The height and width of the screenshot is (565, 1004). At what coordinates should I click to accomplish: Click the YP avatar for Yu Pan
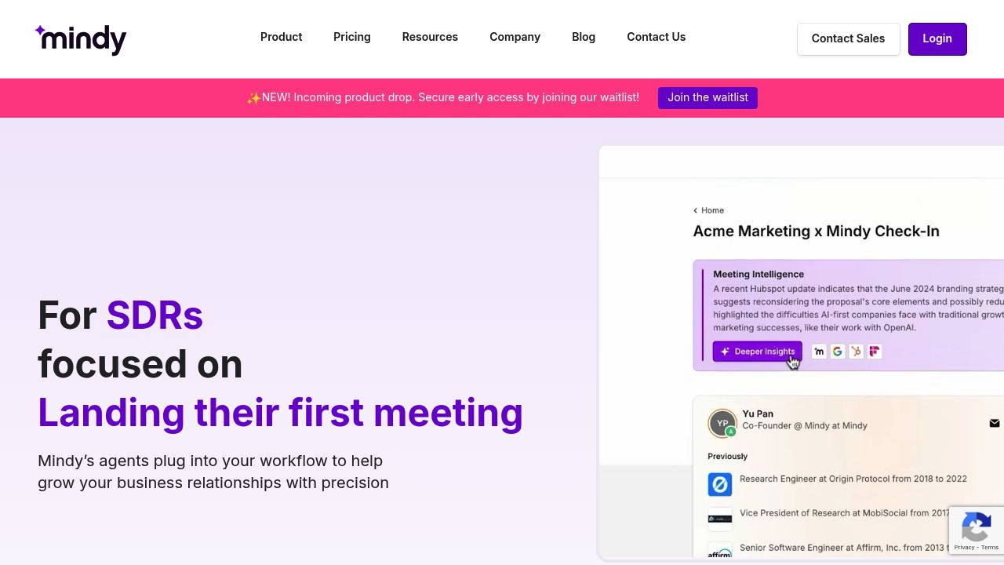(x=722, y=423)
